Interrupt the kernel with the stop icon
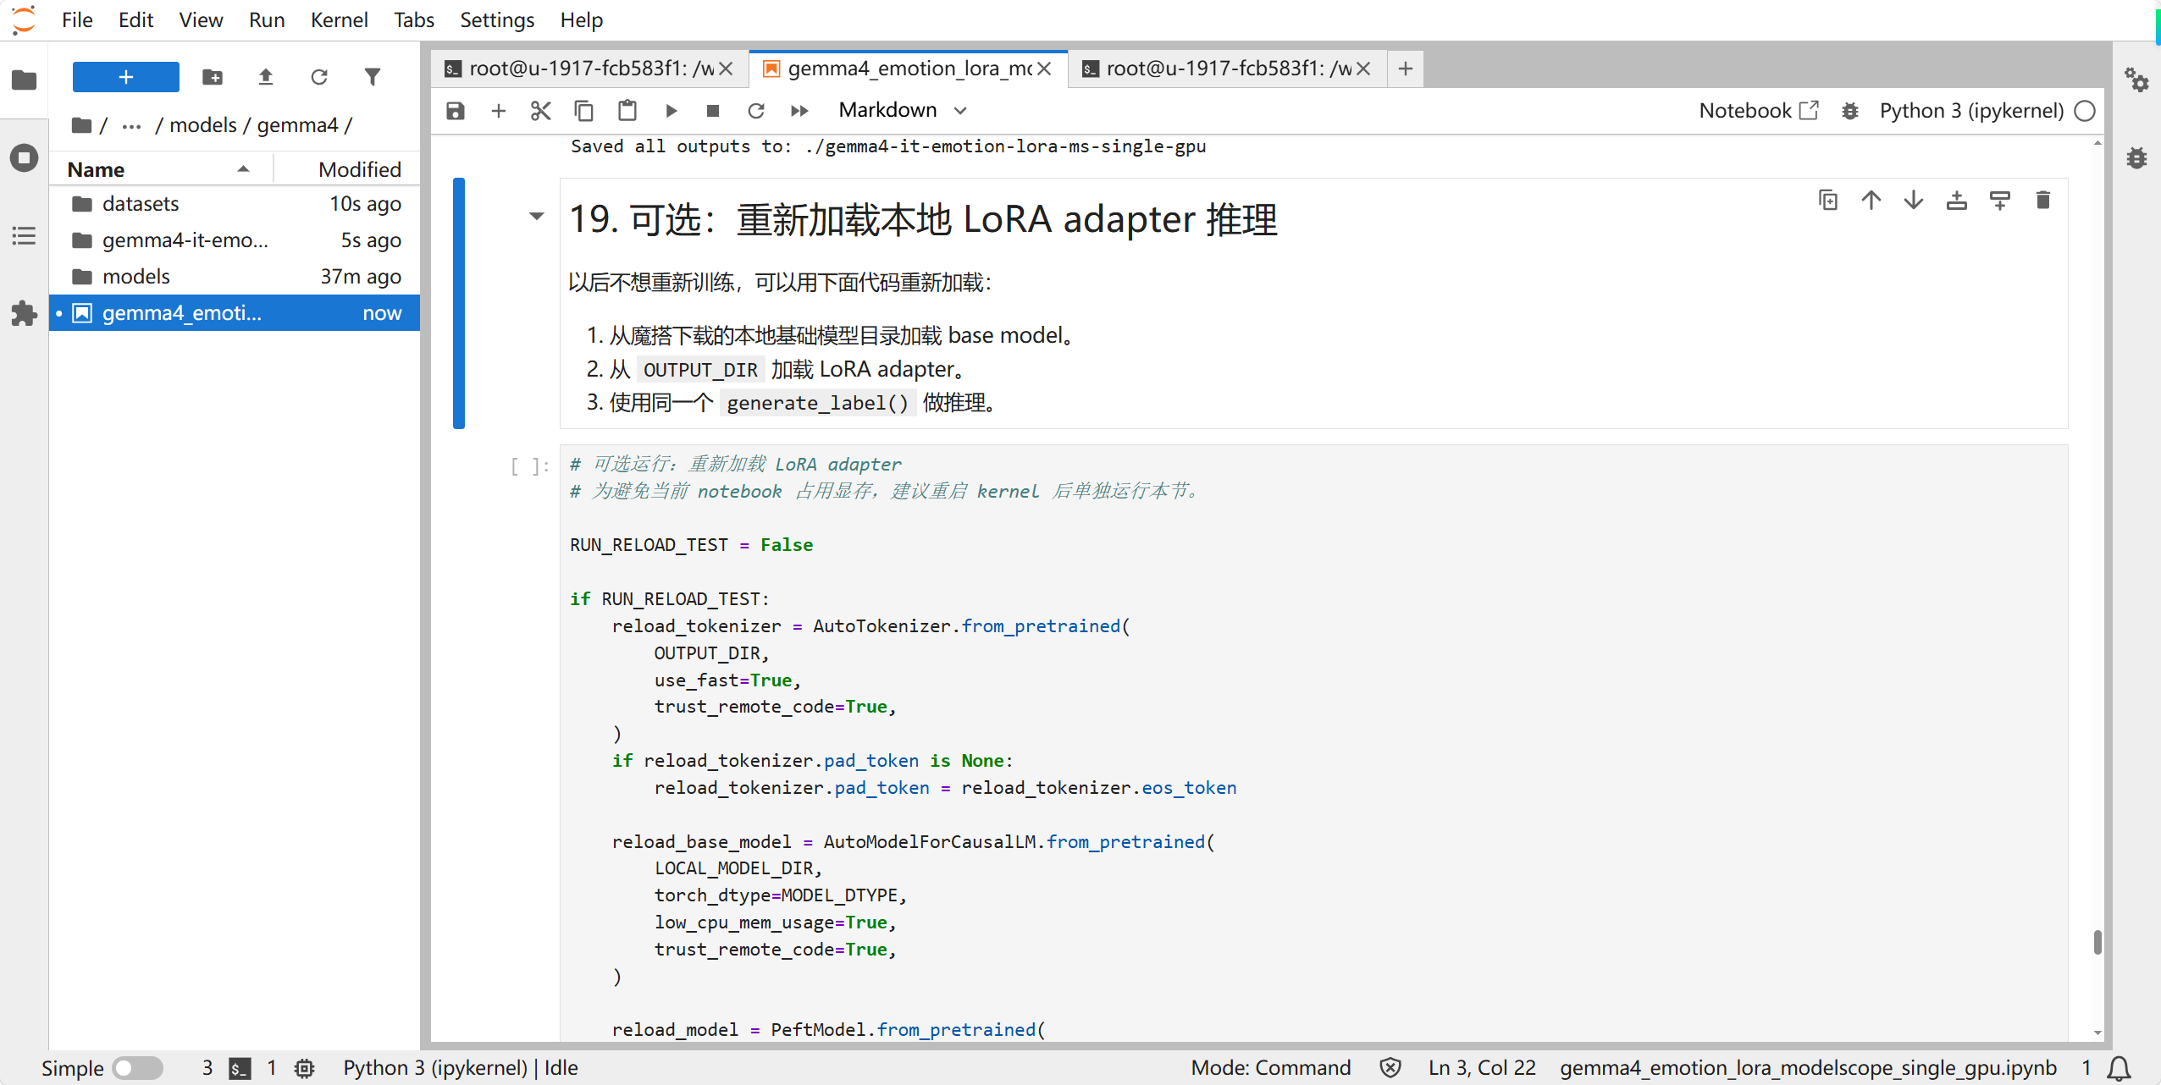The width and height of the screenshot is (2161, 1085). coord(713,111)
